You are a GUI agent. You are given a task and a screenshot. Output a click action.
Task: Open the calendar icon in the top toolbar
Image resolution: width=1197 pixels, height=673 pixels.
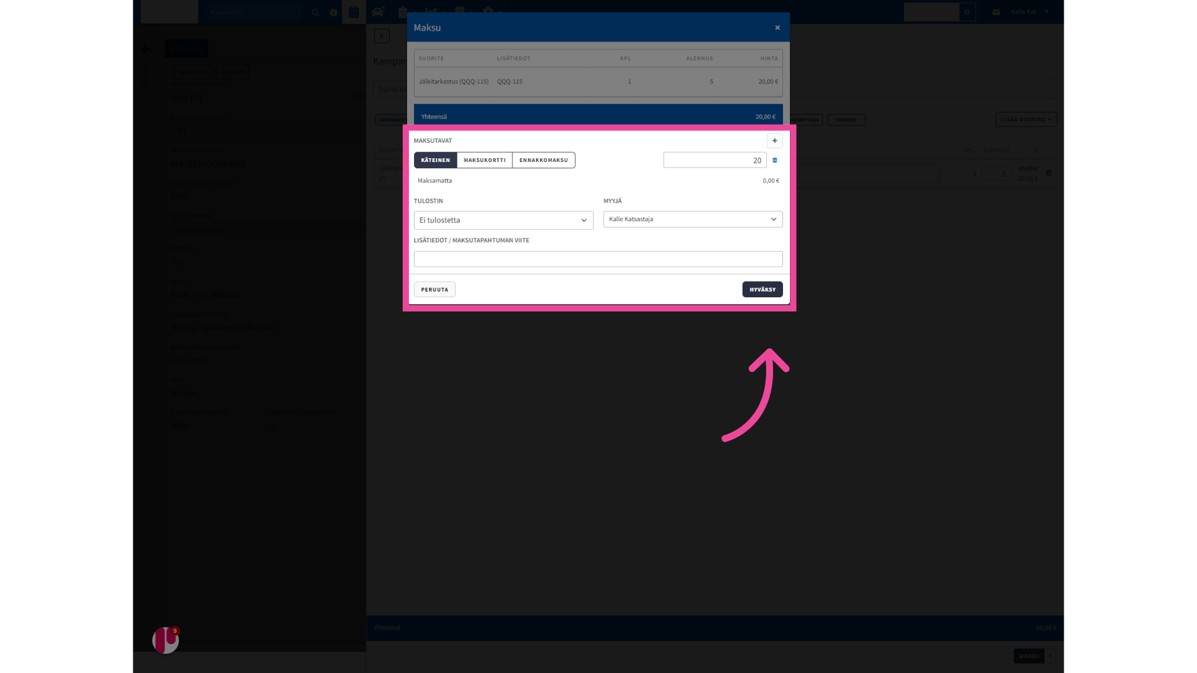tap(353, 12)
